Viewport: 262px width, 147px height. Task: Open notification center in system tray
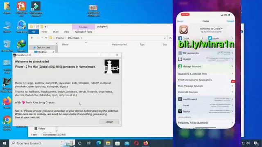[255, 143]
